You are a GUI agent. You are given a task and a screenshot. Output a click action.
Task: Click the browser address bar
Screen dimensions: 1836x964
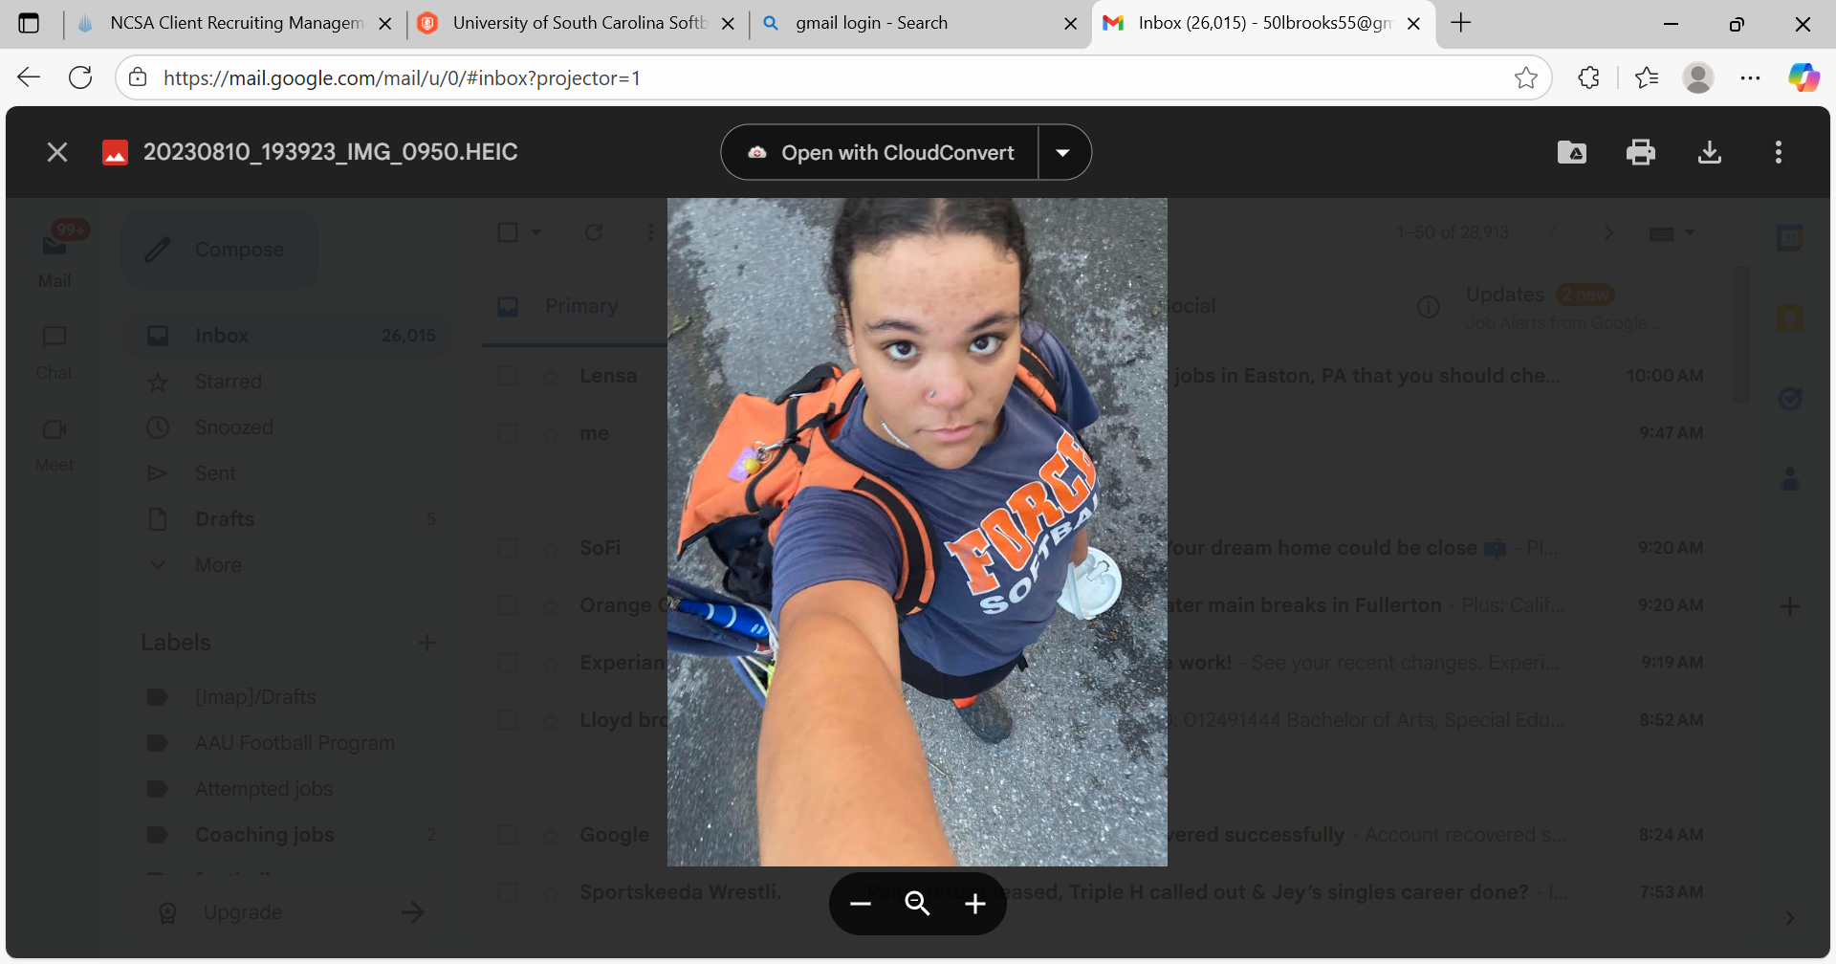pyautogui.click(x=832, y=77)
